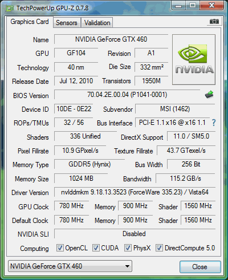Click the camera screenshot icon
Image resolution: width=228 pixels, height=280 pixels.
tap(214, 22)
